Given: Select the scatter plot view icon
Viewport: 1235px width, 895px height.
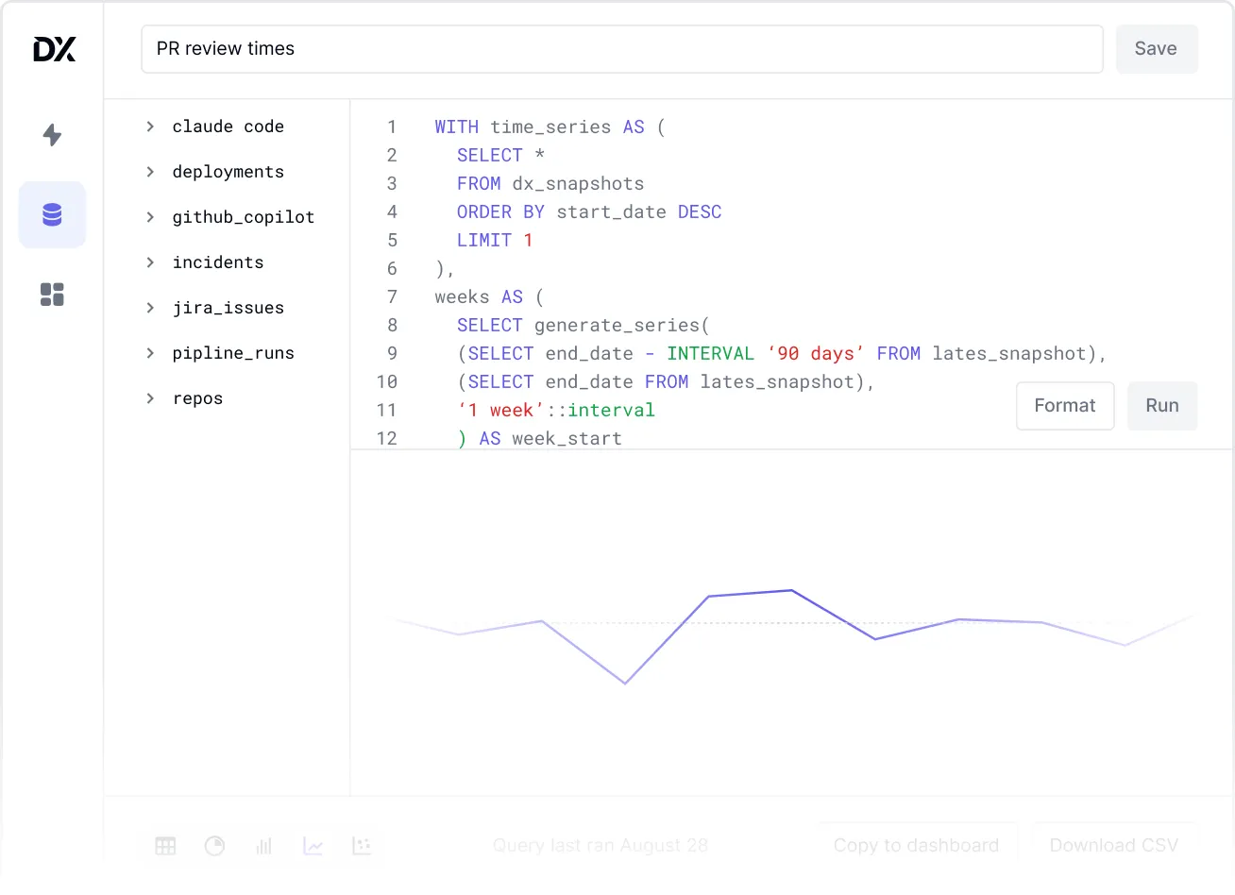Looking at the screenshot, I should pyautogui.click(x=362, y=846).
